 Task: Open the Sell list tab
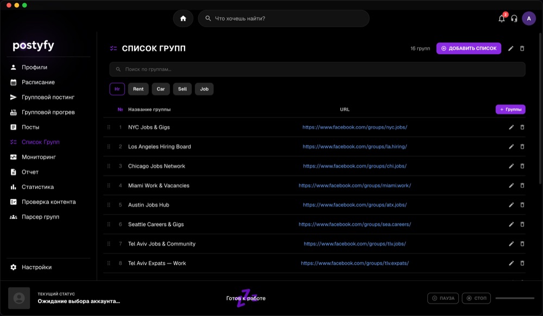pyautogui.click(x=182, y=89)
